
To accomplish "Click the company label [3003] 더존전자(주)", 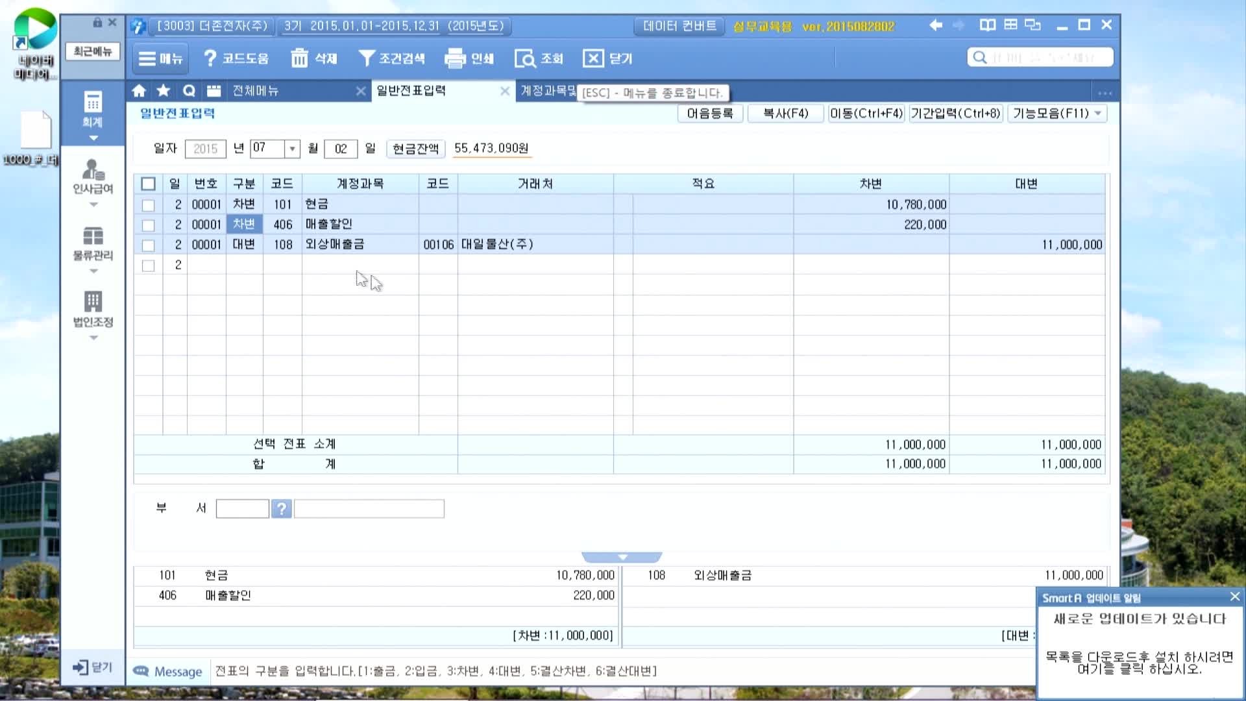I will point(212,26).
